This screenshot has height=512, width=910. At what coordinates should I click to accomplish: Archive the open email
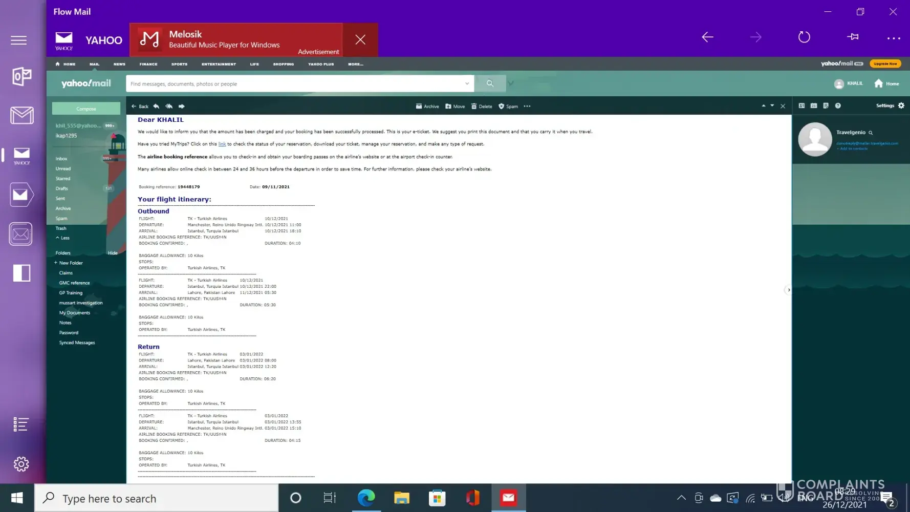(x=427, y=106)
